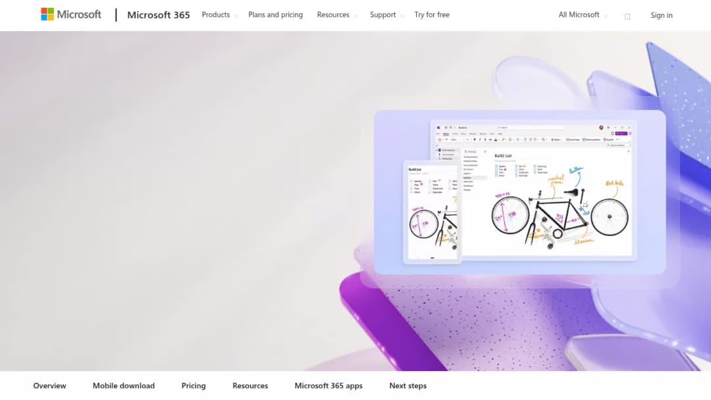
Task: Click the phone mockup Build List image
Action: 432,212
